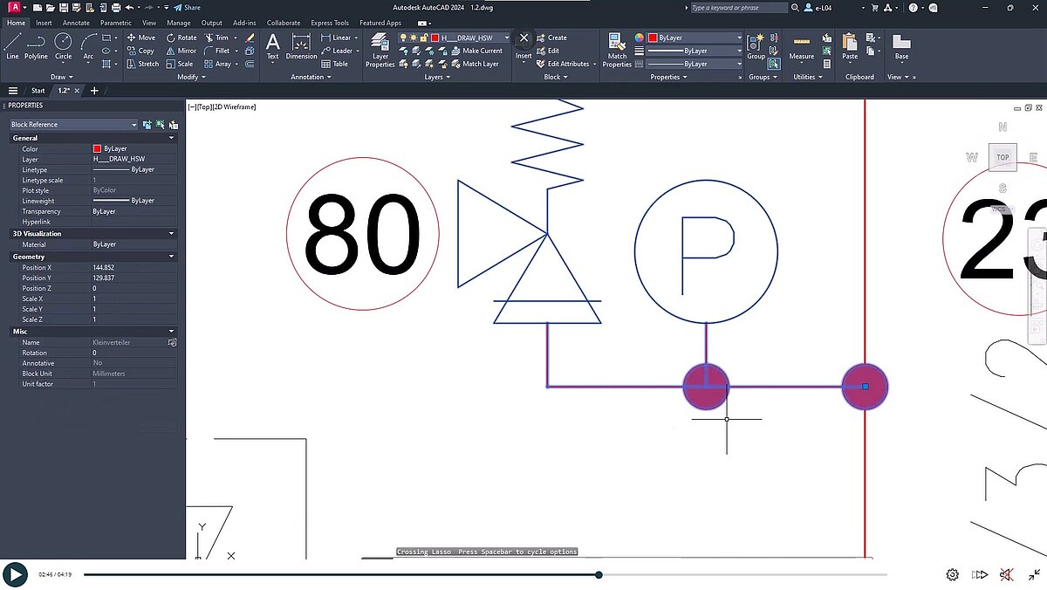Toggle the layer lock padlock icon
This screenshot has height=590, width=1047.
pyautogui.click(x=424, y=38)
